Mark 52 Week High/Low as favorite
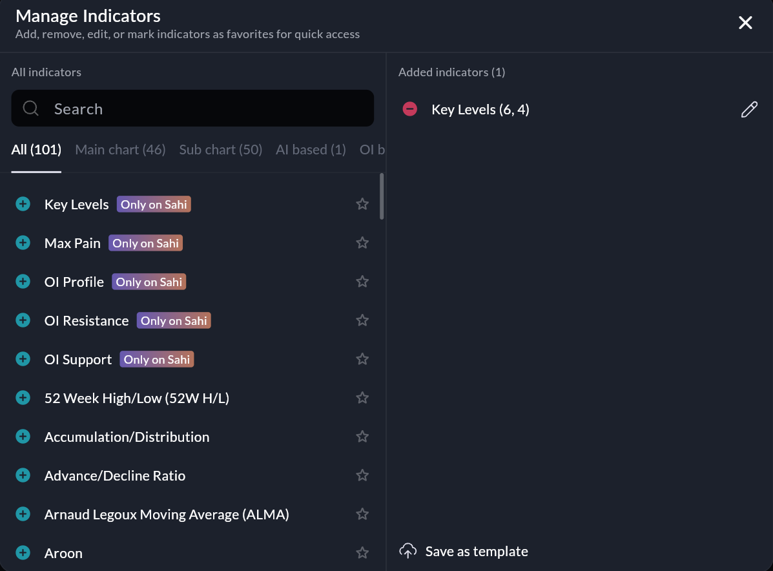Viewport: 773px width, 571px height. click(x=362, y=398)
